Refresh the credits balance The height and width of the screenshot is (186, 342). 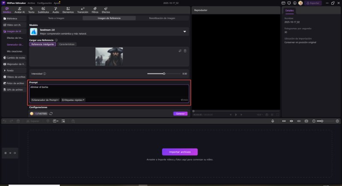point(51,114)
